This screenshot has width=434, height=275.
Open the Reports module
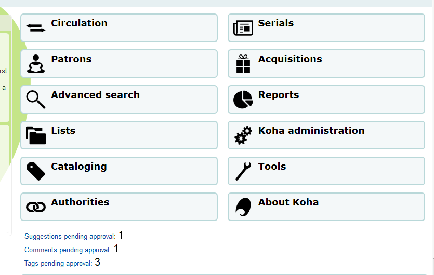tap(279, 95)
